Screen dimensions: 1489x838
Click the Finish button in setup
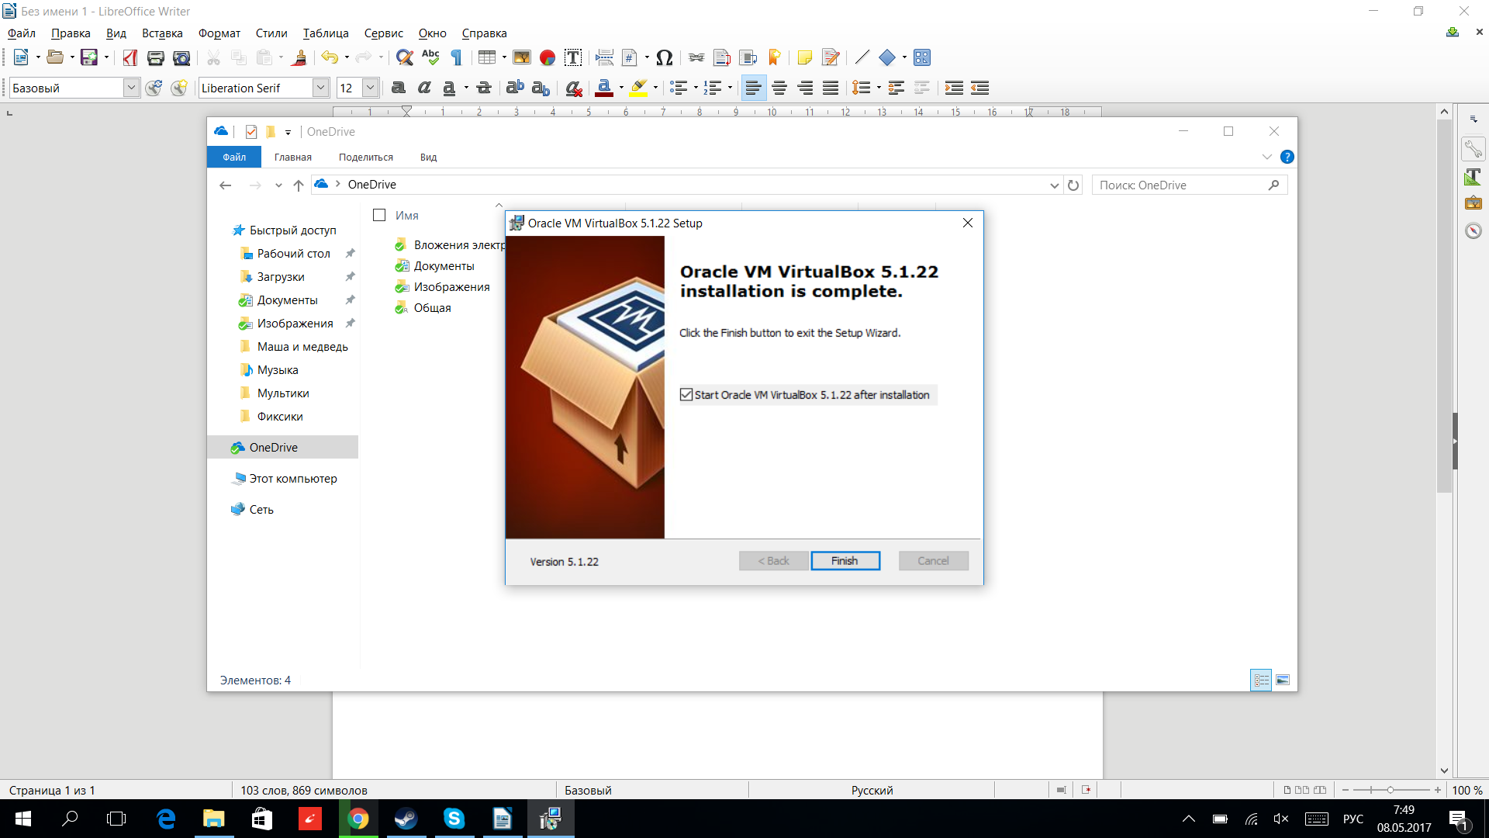pyautogui.click(x=845, y=561)
